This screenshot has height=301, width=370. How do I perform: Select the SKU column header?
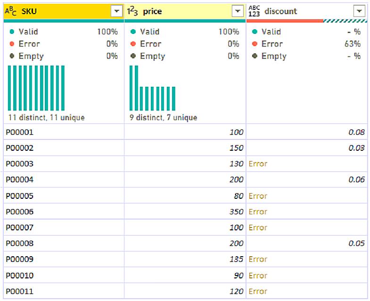pos(61,11)
